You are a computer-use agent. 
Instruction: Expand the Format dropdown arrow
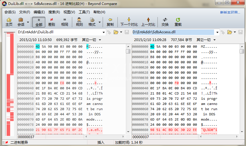click(100, 22)
